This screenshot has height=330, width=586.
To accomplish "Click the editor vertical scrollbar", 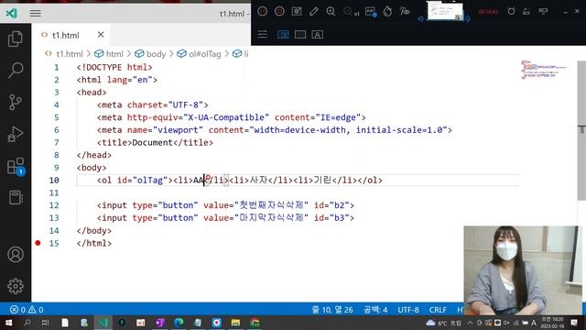I will (x=581, y=131).
